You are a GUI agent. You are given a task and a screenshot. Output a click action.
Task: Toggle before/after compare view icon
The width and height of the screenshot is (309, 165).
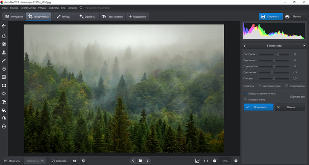[83, 160]
